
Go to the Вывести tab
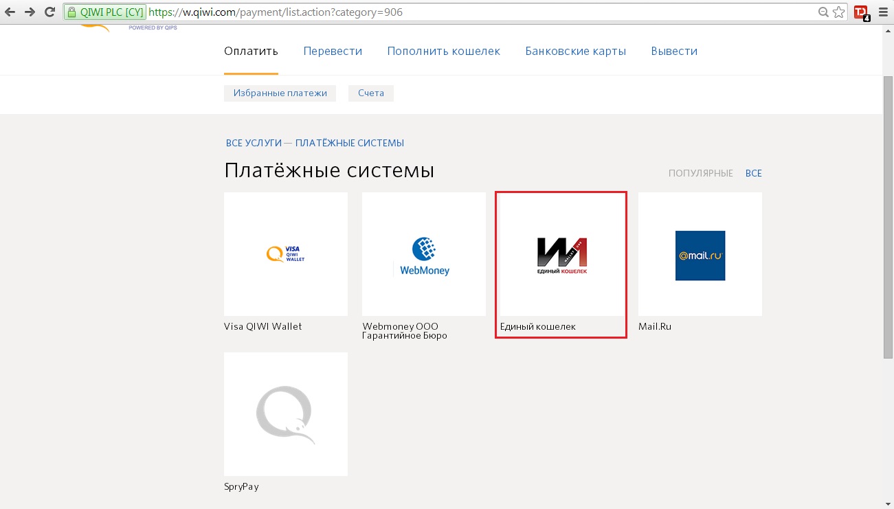tap(674, 52)
